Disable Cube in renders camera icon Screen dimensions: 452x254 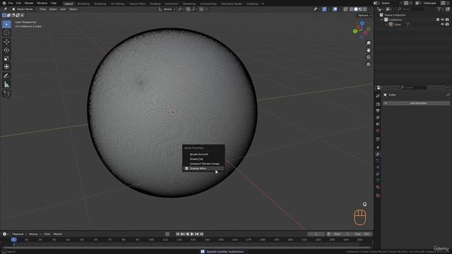click(x=447, y=25)
